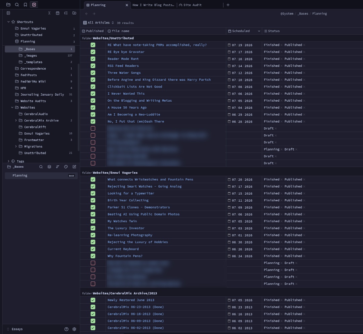This screenshot has height=334, width=363.
Task: Create a new note with pencil icon
Action: [74, 167]
